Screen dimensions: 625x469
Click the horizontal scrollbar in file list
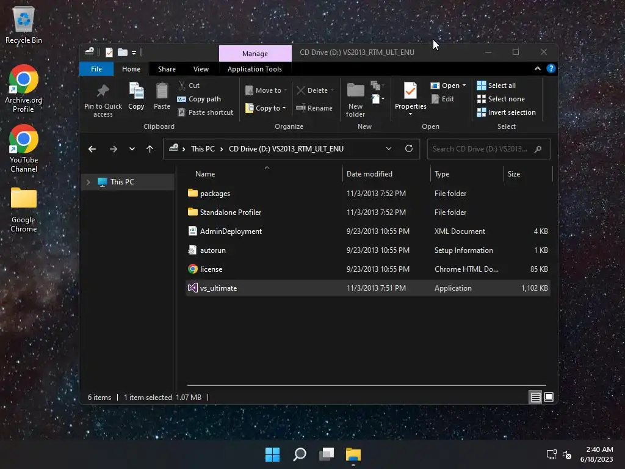coord(367,385)
